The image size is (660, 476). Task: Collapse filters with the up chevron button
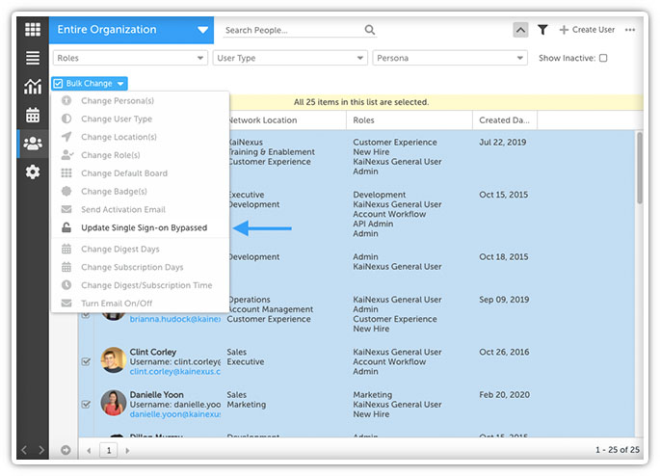coord(520,30)
